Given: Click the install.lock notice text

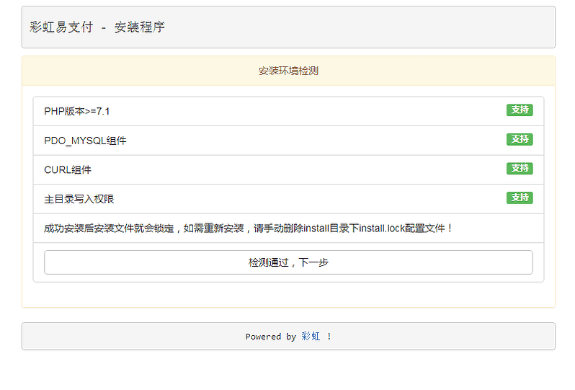Looking at the screenshot, I should tap(248, 229).
